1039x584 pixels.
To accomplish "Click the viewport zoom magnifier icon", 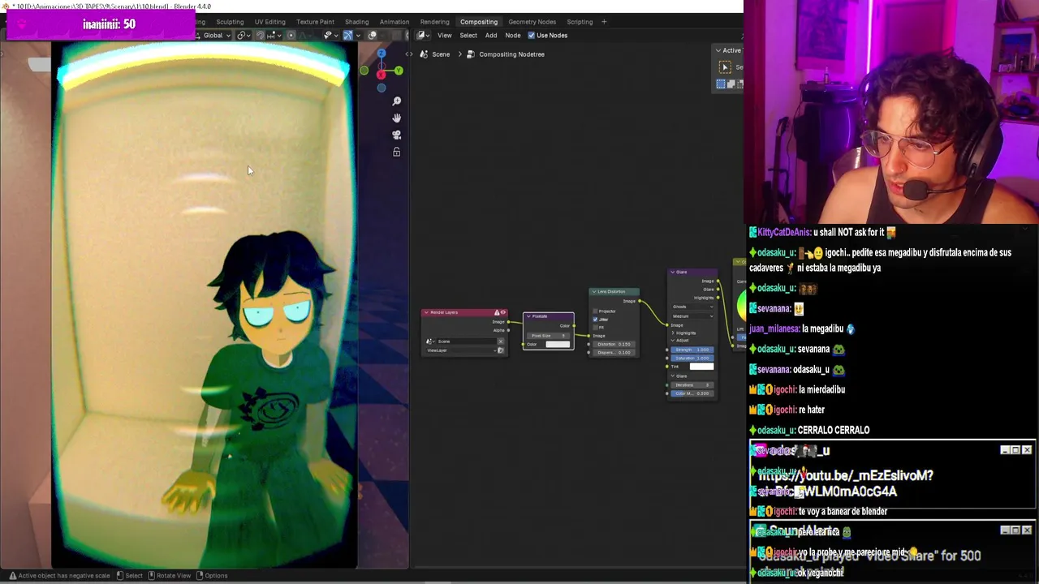I will pyautogui.click(x=397, y=101).
